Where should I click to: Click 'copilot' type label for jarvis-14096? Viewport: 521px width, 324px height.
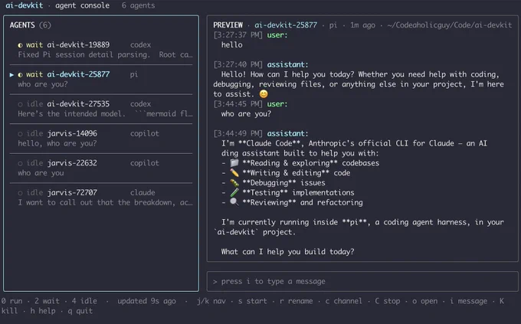click(x=145, y=134)
